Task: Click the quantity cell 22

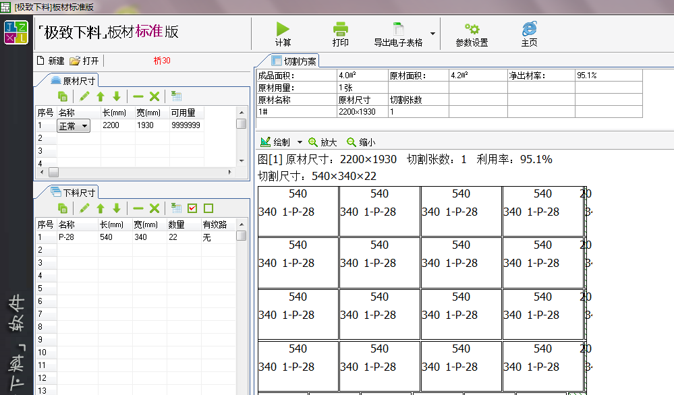Action: (x=184, y=237)
